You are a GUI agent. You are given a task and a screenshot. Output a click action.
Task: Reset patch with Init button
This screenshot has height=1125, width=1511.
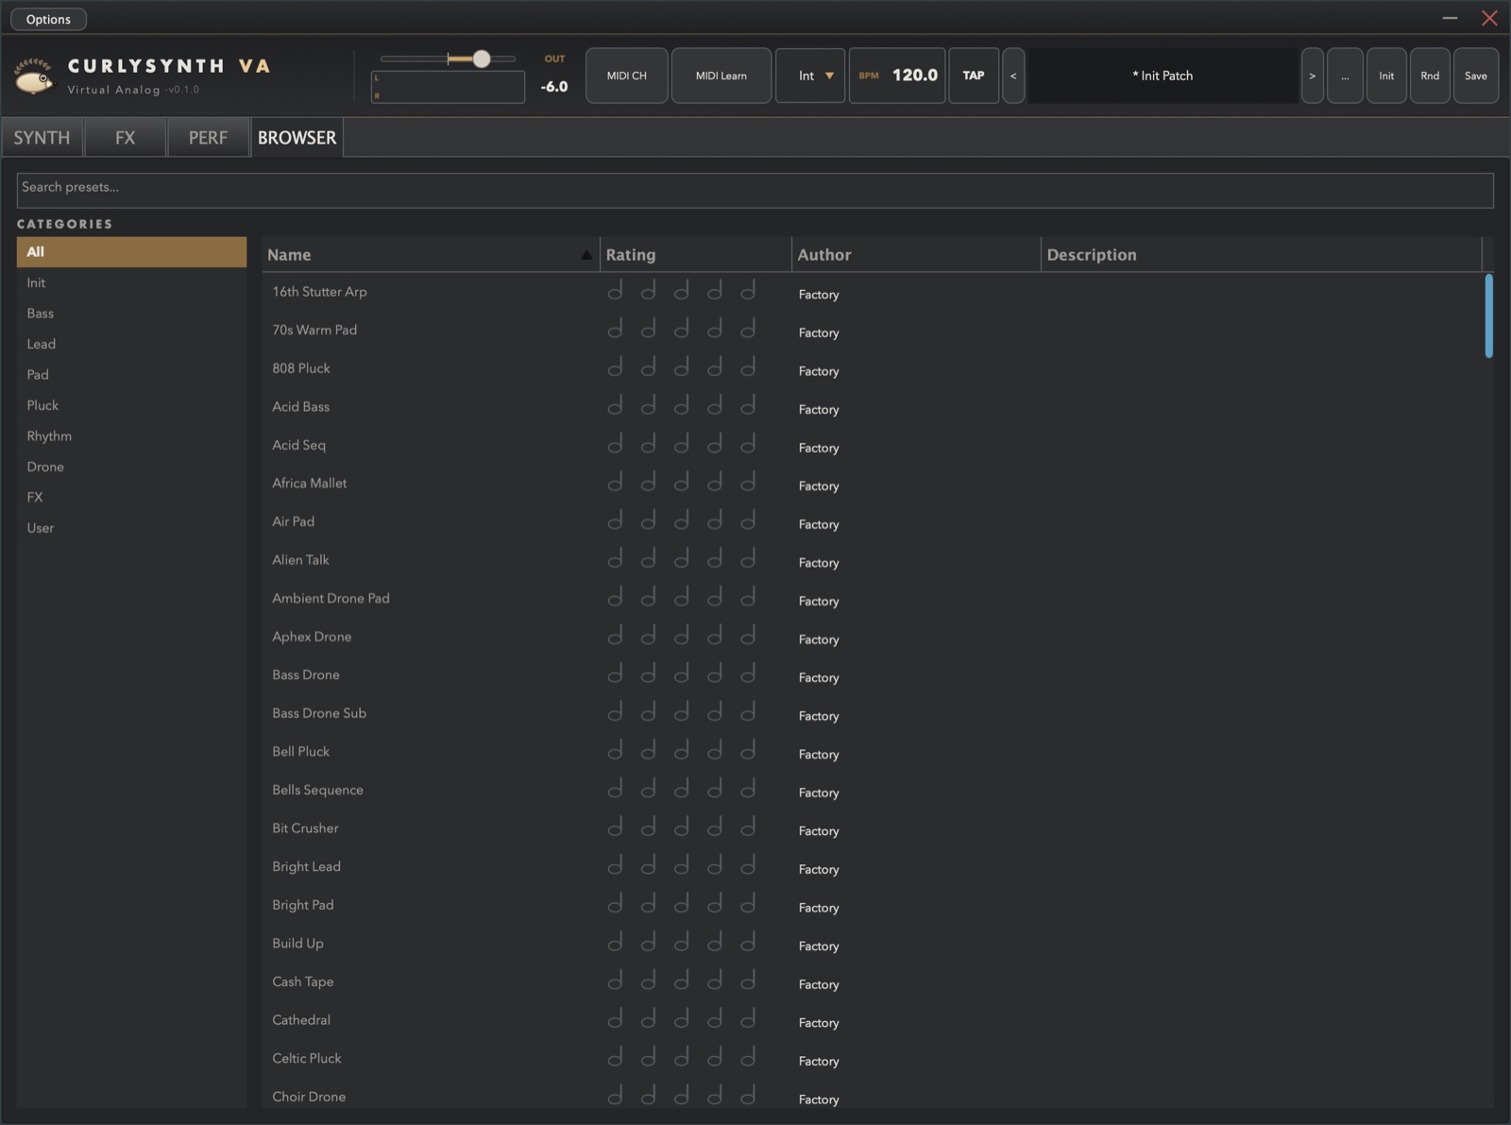coord(1386,76)
